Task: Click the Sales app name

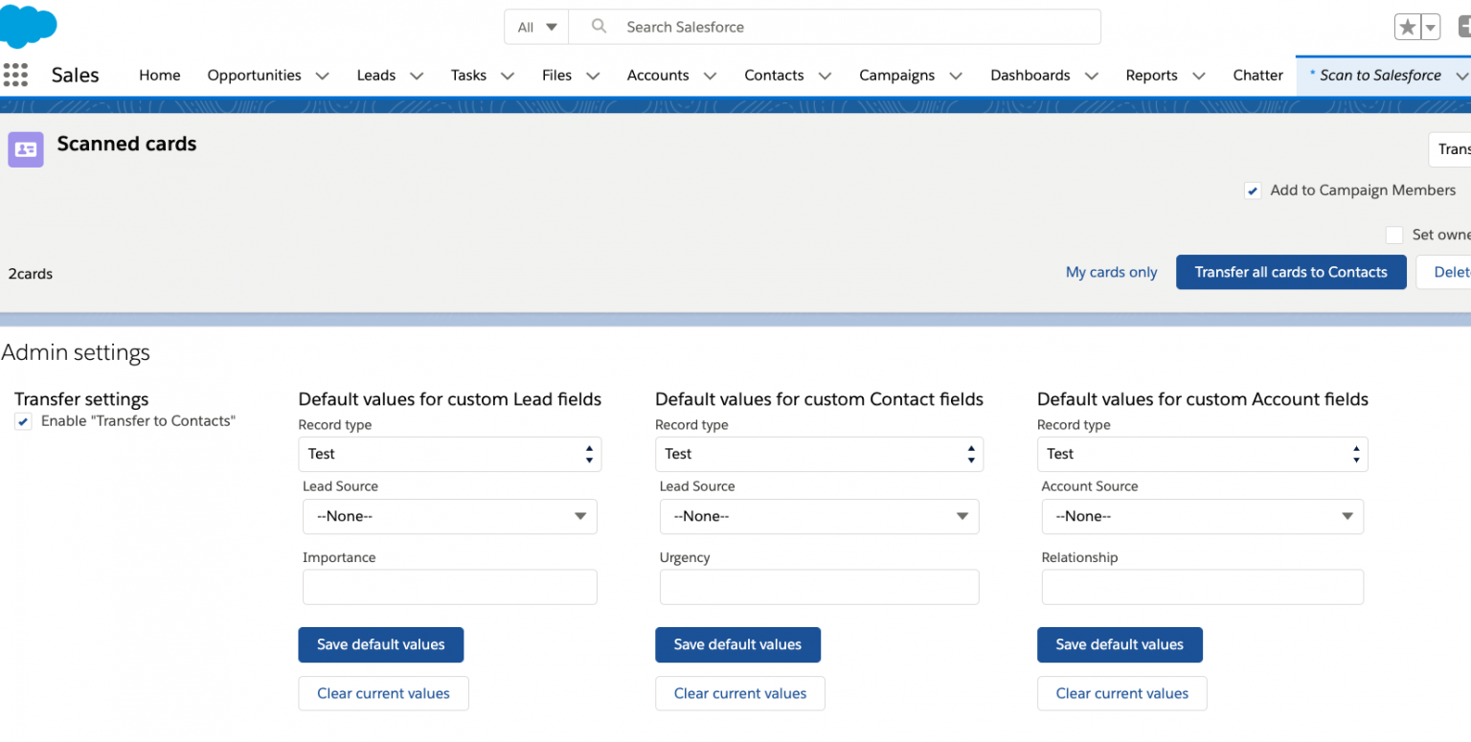Action: click(x=75, y=75)
